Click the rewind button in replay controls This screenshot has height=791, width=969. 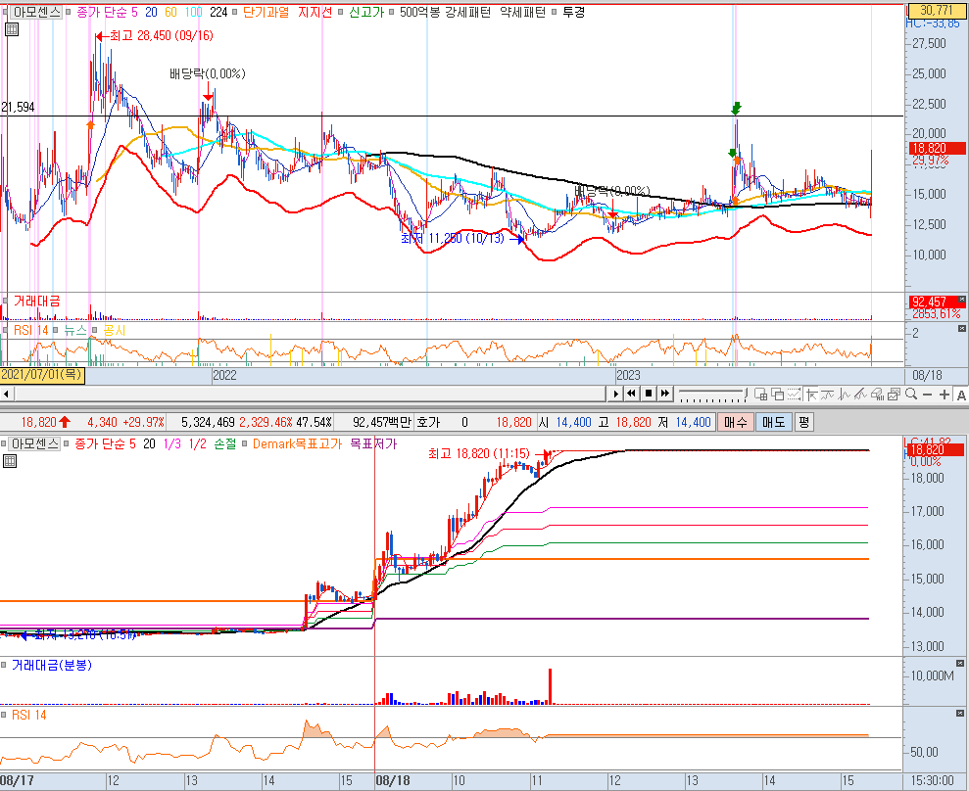[632, 394]
